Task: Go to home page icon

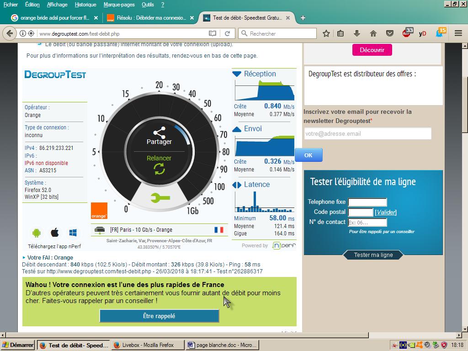Action: (x=373, y=33)
